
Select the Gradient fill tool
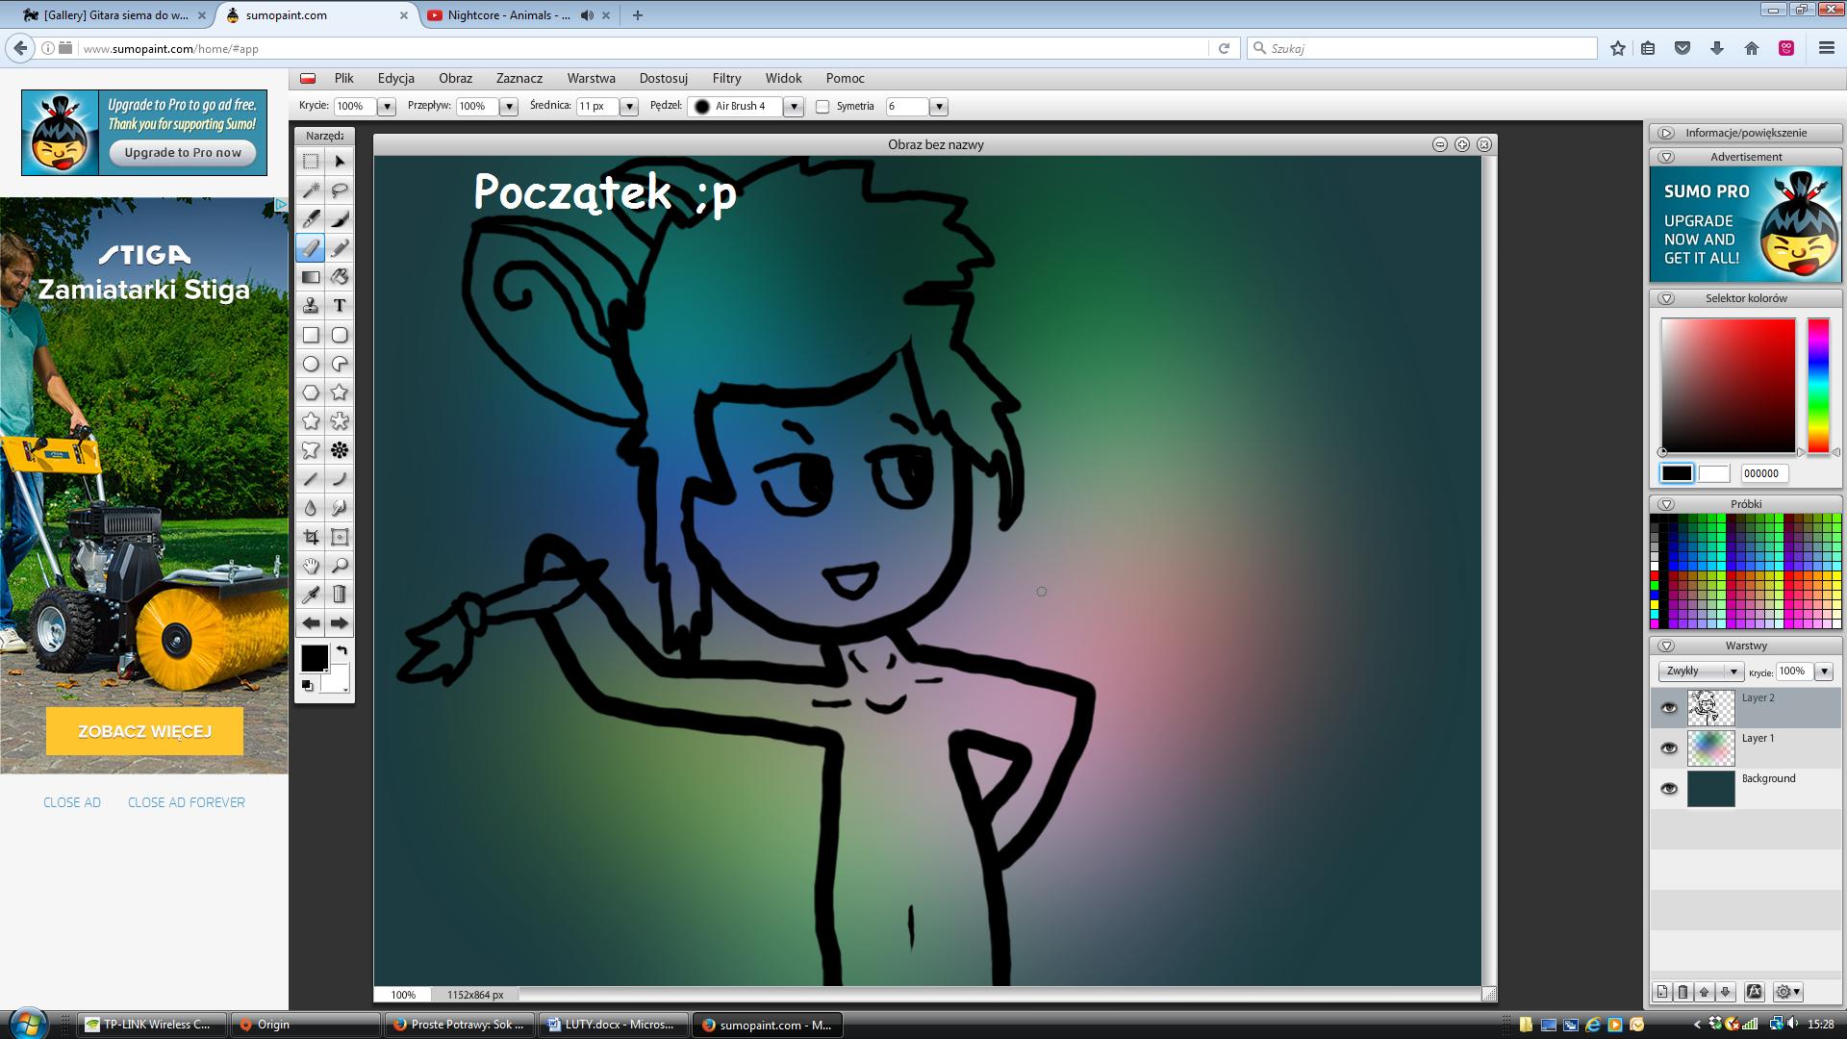(311, 277)
